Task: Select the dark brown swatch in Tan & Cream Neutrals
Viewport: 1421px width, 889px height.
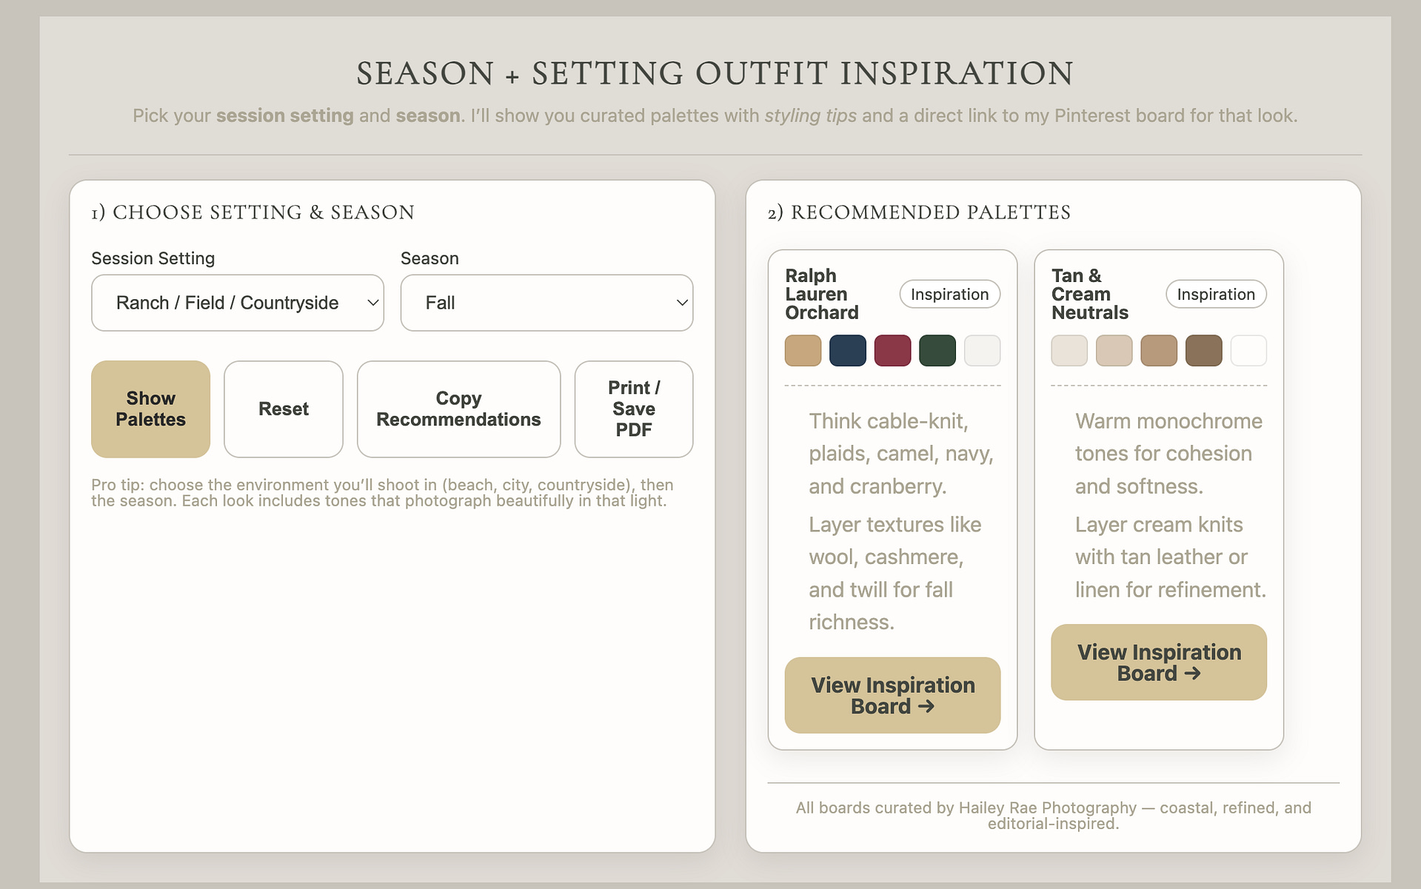Action: tap(1203, 350)
